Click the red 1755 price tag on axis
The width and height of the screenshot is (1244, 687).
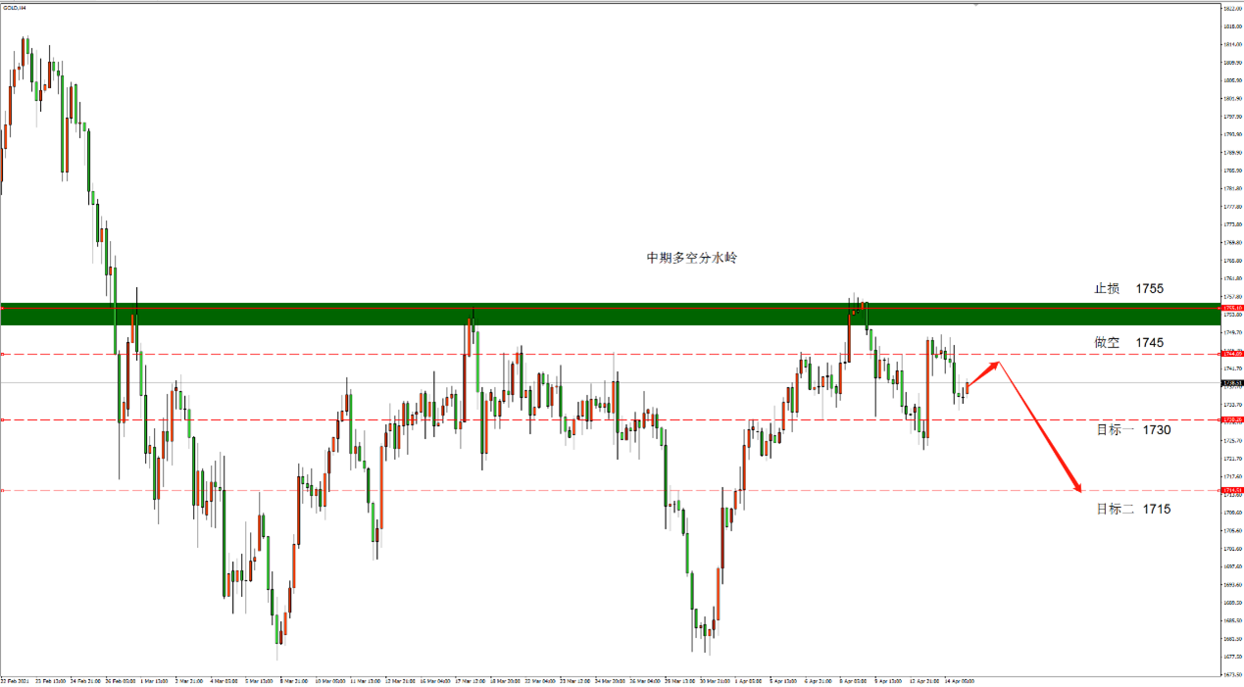[x=1232, y=308]
